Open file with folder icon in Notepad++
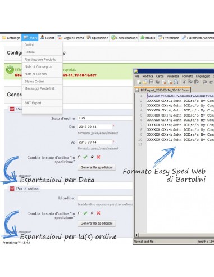The image size is (214, 277). (x=145, y=82)
